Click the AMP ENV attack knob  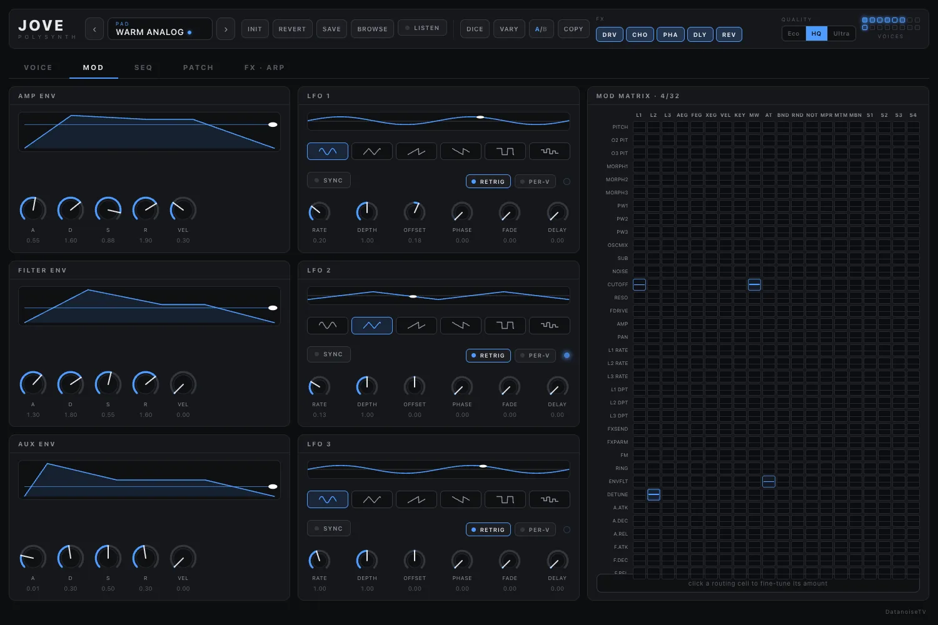pyautogui.click(x=33, y=209)
